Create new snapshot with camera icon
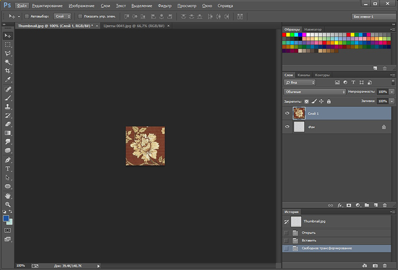 click(375, 266)
